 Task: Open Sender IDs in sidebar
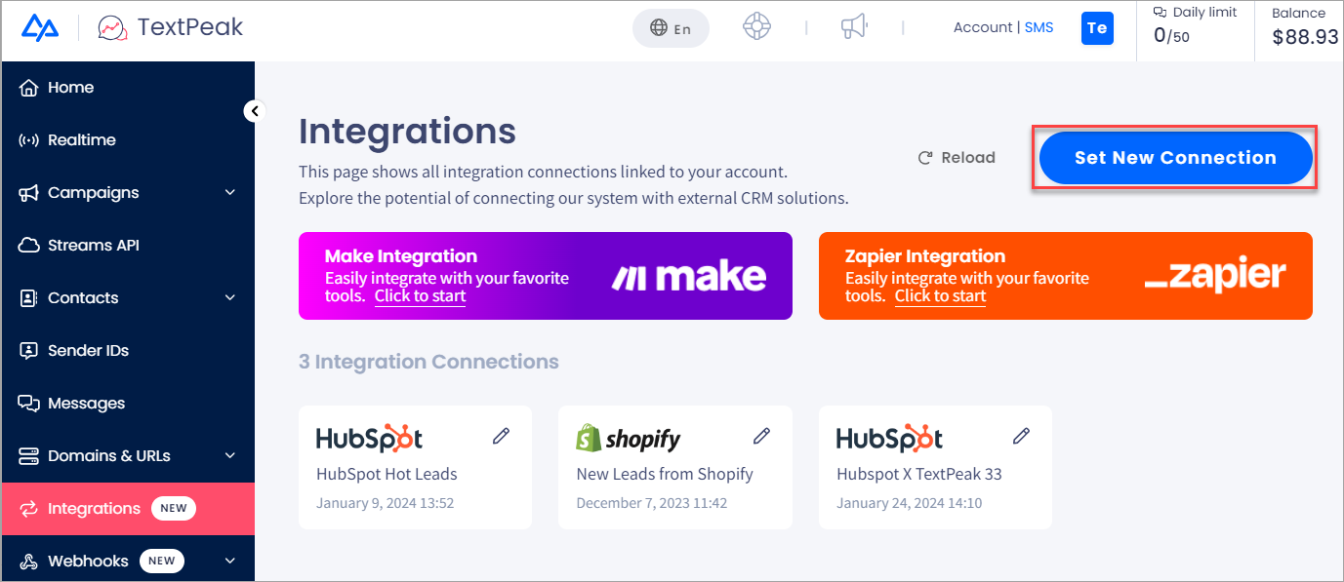128,351
